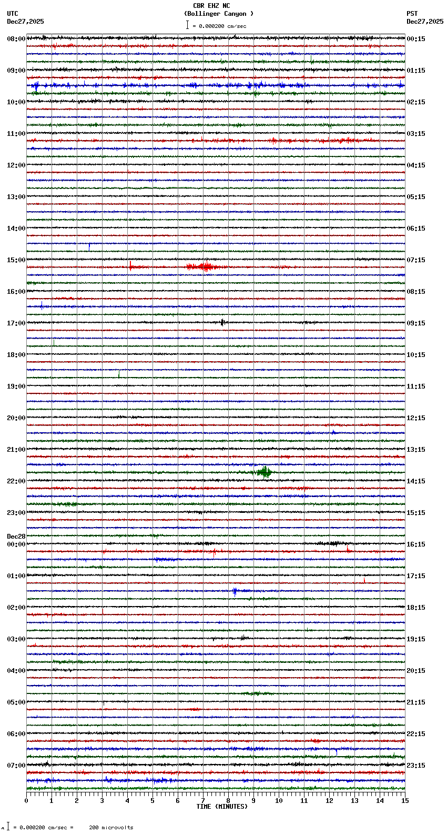Click the '00:15' PST time label
The width and height of the screenshot is (447, 834).
click(x=416, y=39)
